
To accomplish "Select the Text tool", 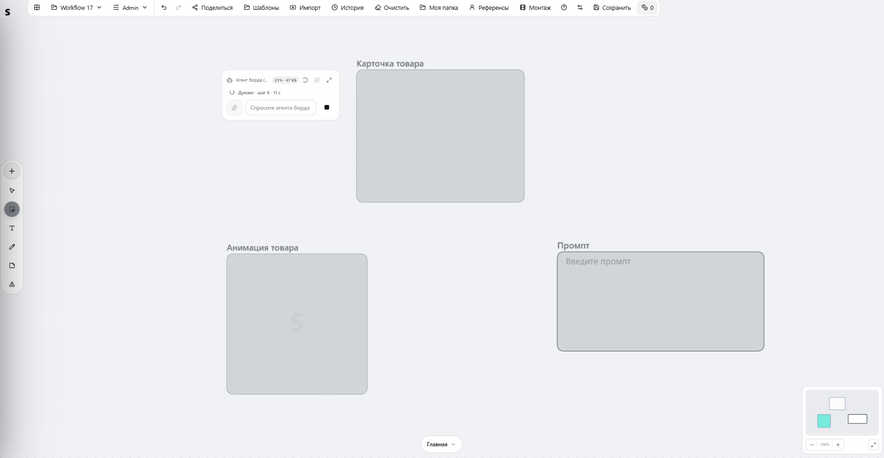I will click(x=12, y=228).
